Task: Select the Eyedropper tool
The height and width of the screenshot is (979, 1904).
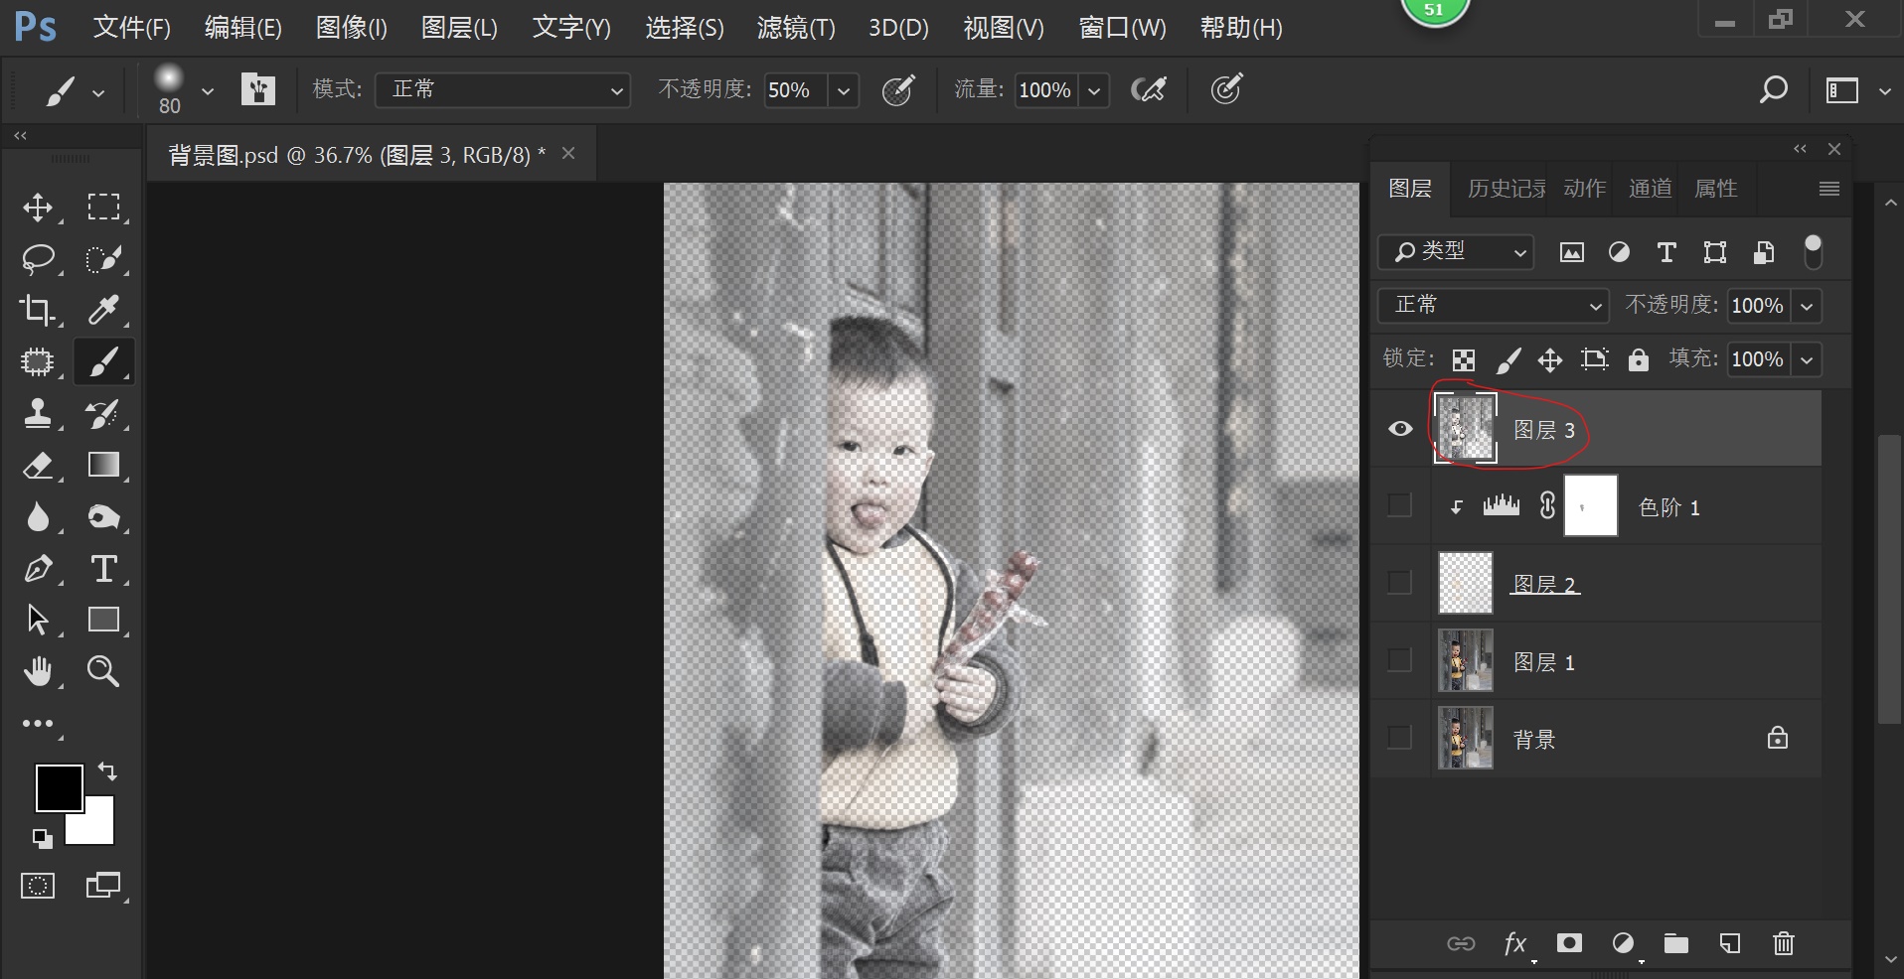Action: coord(103,311)
